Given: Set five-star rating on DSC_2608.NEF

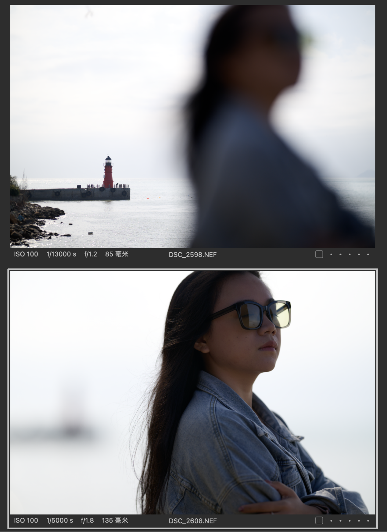Looking at the screenshot, I should (x=368, y=521).
